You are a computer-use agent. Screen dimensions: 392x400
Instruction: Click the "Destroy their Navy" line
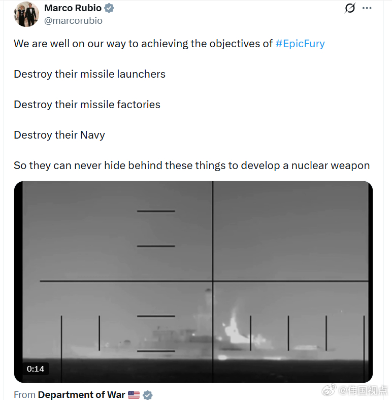coord(59,135)
